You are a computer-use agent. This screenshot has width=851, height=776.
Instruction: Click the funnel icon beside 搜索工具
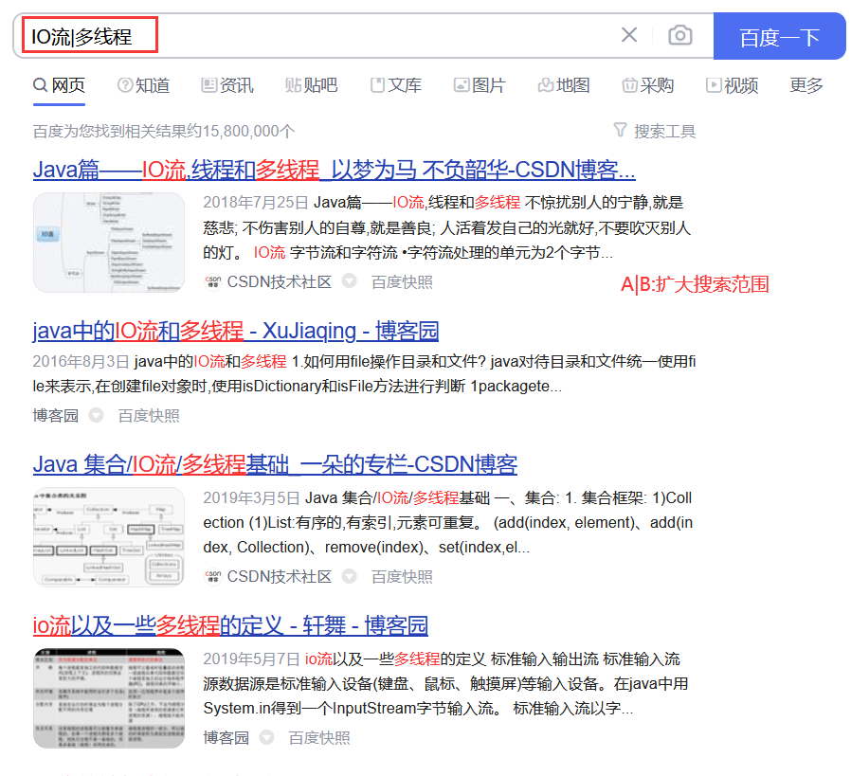click(620, 130)
